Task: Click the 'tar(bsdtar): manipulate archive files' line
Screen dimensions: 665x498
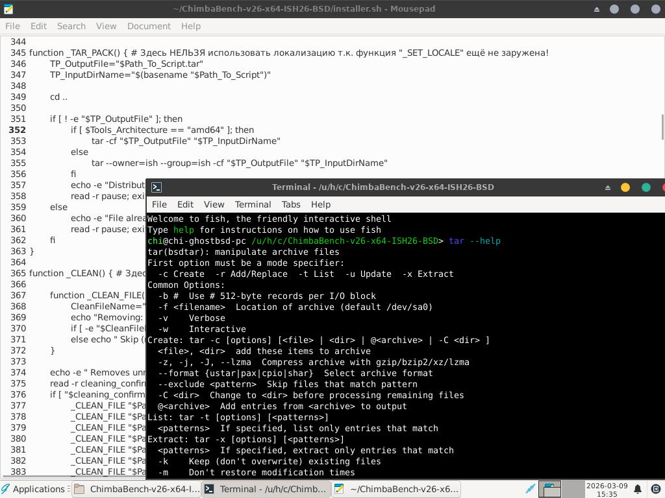Action: (x=244, y=252)
